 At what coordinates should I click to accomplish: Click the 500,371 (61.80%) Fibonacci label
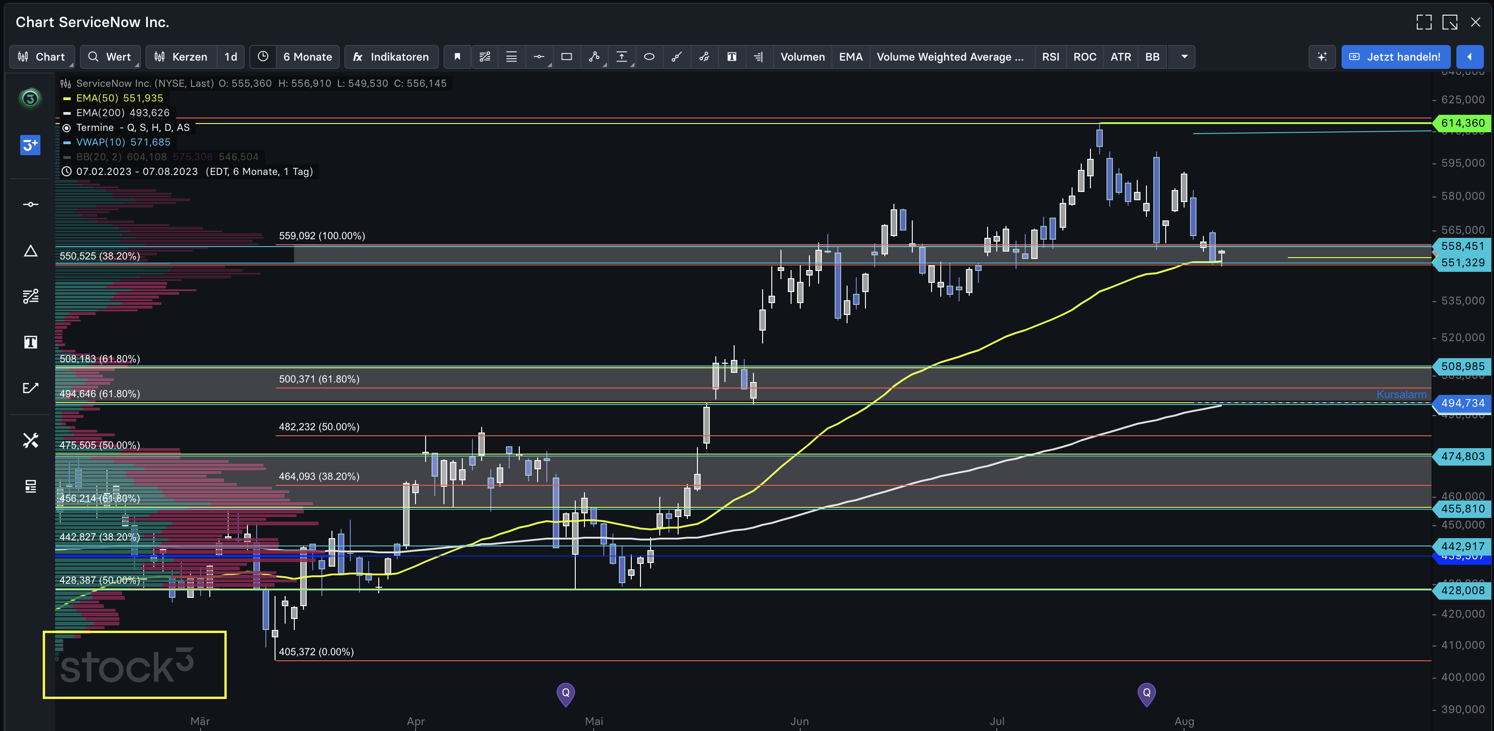[319, 379]
